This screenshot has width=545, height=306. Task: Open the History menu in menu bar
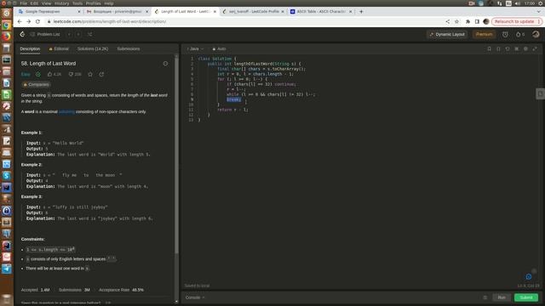[61, 3]
